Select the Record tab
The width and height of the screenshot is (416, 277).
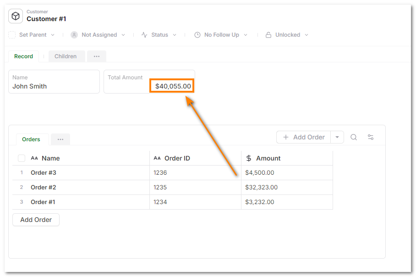click(23, 56)
